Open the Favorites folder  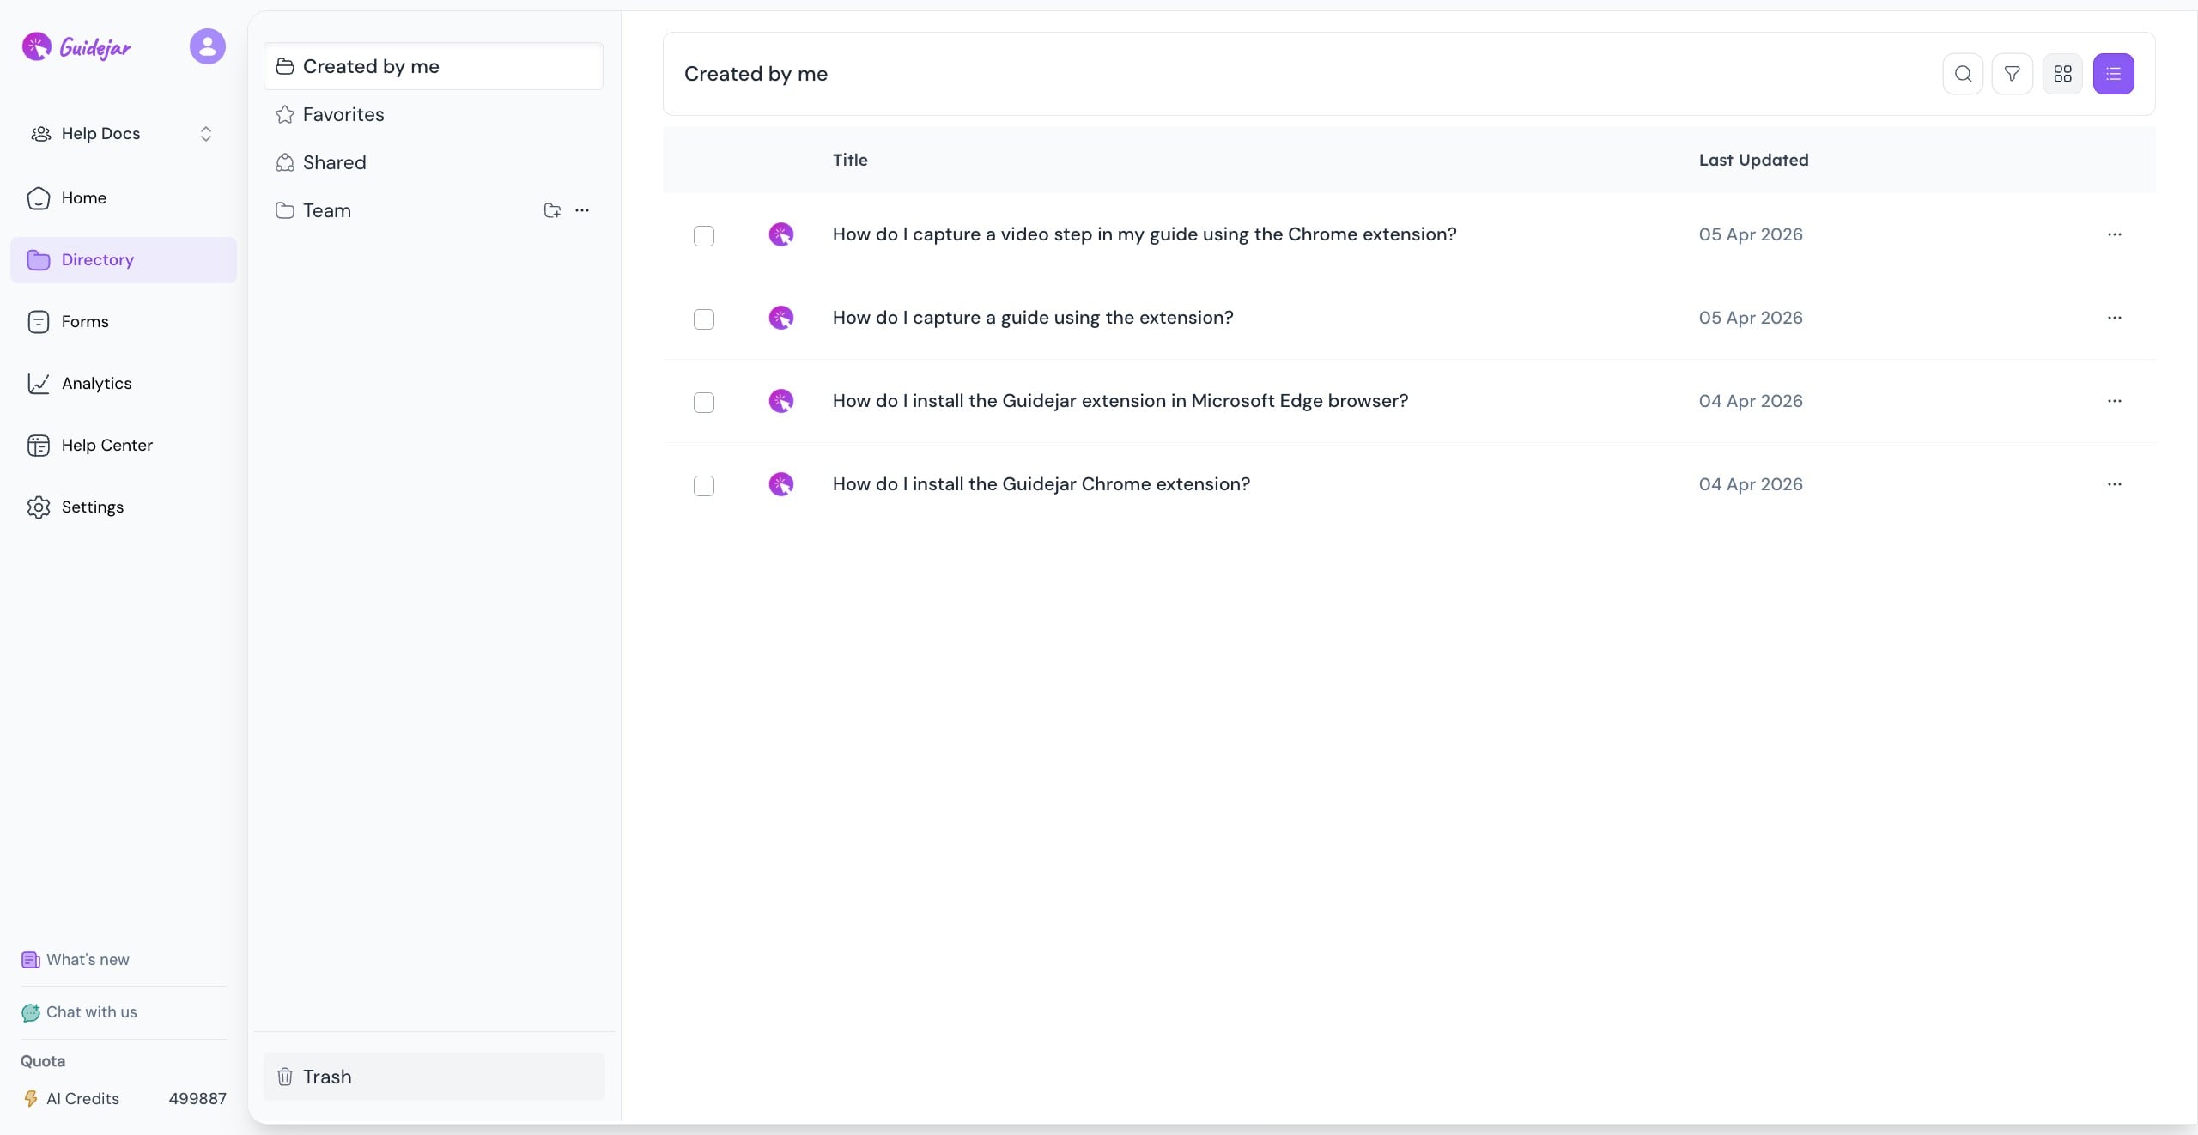tap(343, 115)
